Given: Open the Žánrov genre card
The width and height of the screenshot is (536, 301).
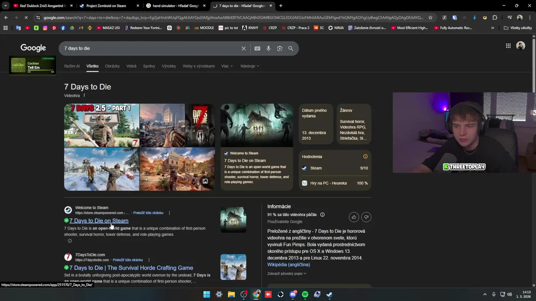Looking at the screenshot, I should [354, 124].
